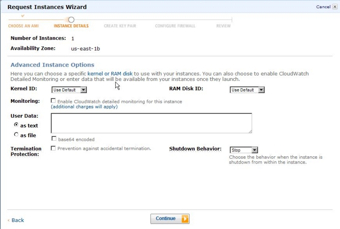The image size is (340, 229).
Task: Click the Shutdown Behavior label
Action: click(195, 149)
